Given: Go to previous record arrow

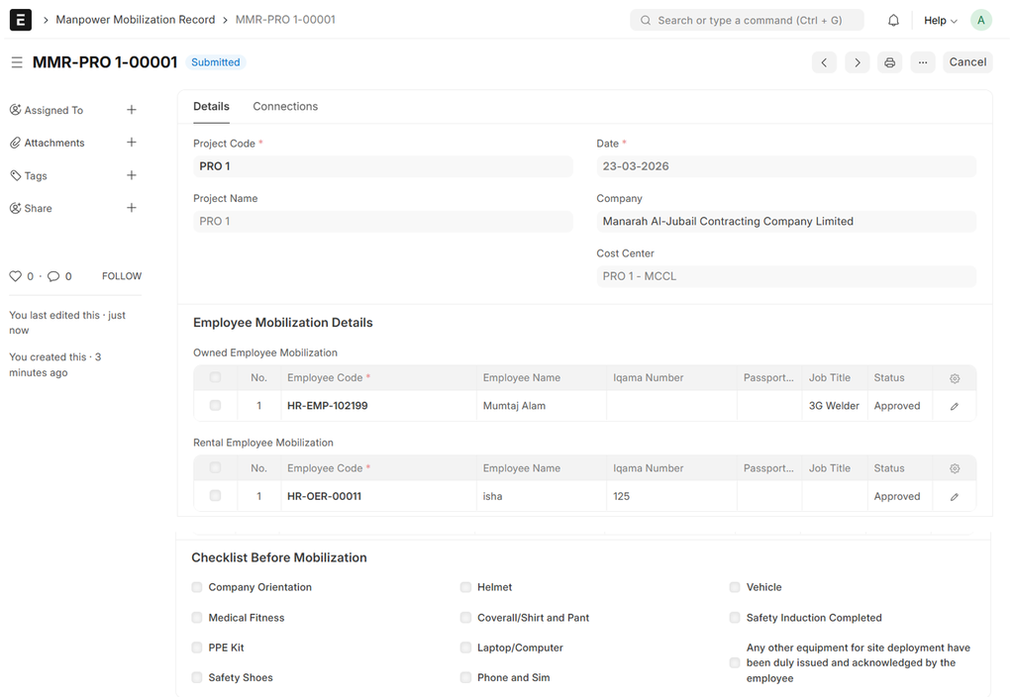Looking at the screenshot, I should [x=824, y=62].
